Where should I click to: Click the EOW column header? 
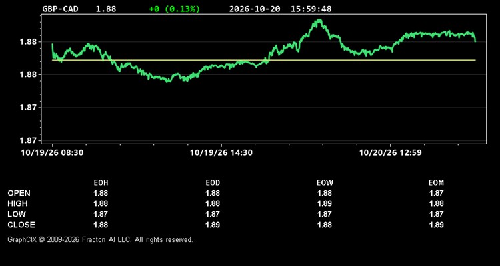pos(325,183)
